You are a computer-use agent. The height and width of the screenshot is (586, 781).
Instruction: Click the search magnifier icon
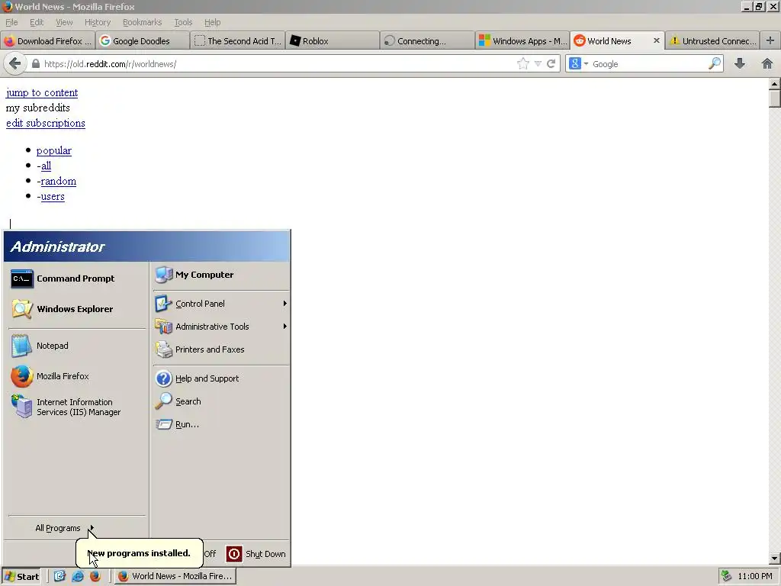pos(714,63)
